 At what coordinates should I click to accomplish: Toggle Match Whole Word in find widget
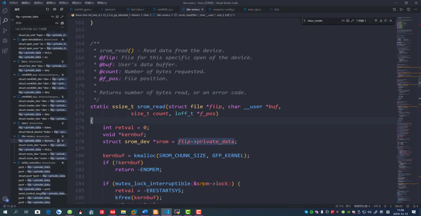click(348, 21)
